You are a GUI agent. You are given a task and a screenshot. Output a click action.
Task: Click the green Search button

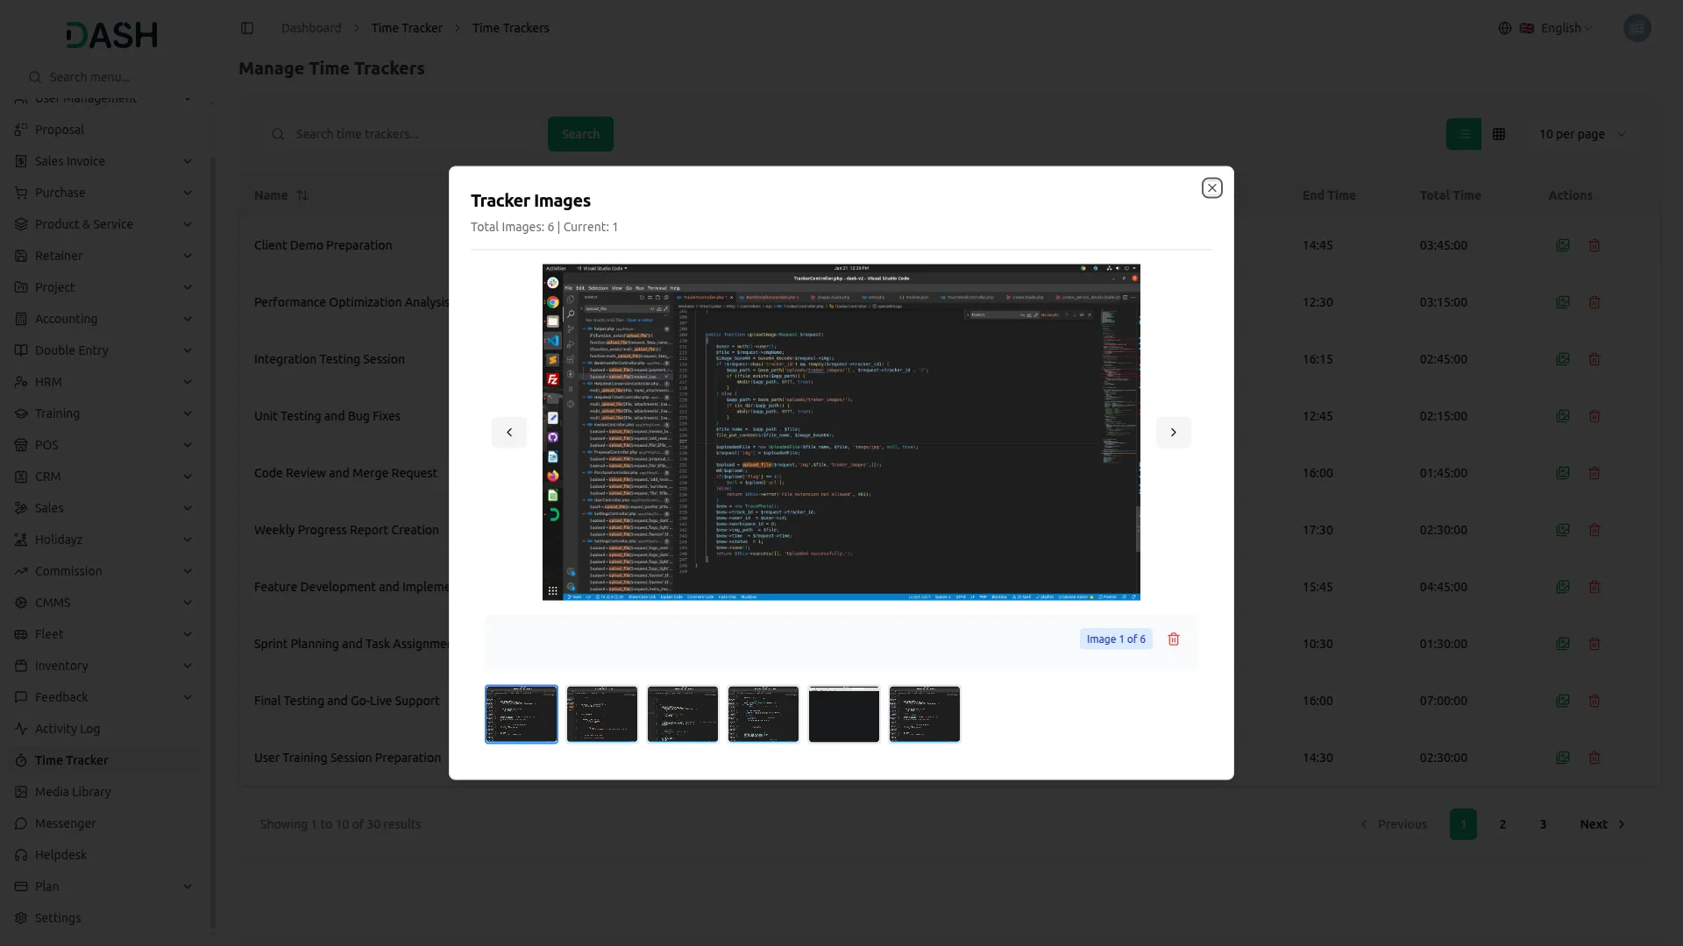click(x=580, y=134)
